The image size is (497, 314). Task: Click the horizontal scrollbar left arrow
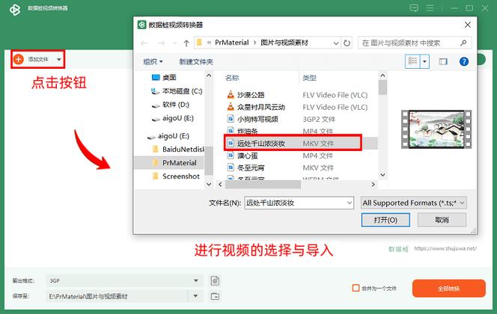(220, 184)
